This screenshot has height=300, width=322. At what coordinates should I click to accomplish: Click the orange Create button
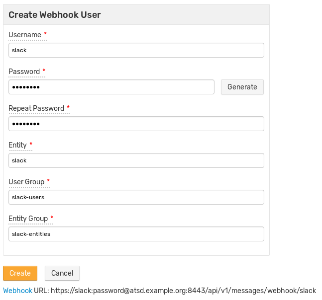(x=20, y=273)
